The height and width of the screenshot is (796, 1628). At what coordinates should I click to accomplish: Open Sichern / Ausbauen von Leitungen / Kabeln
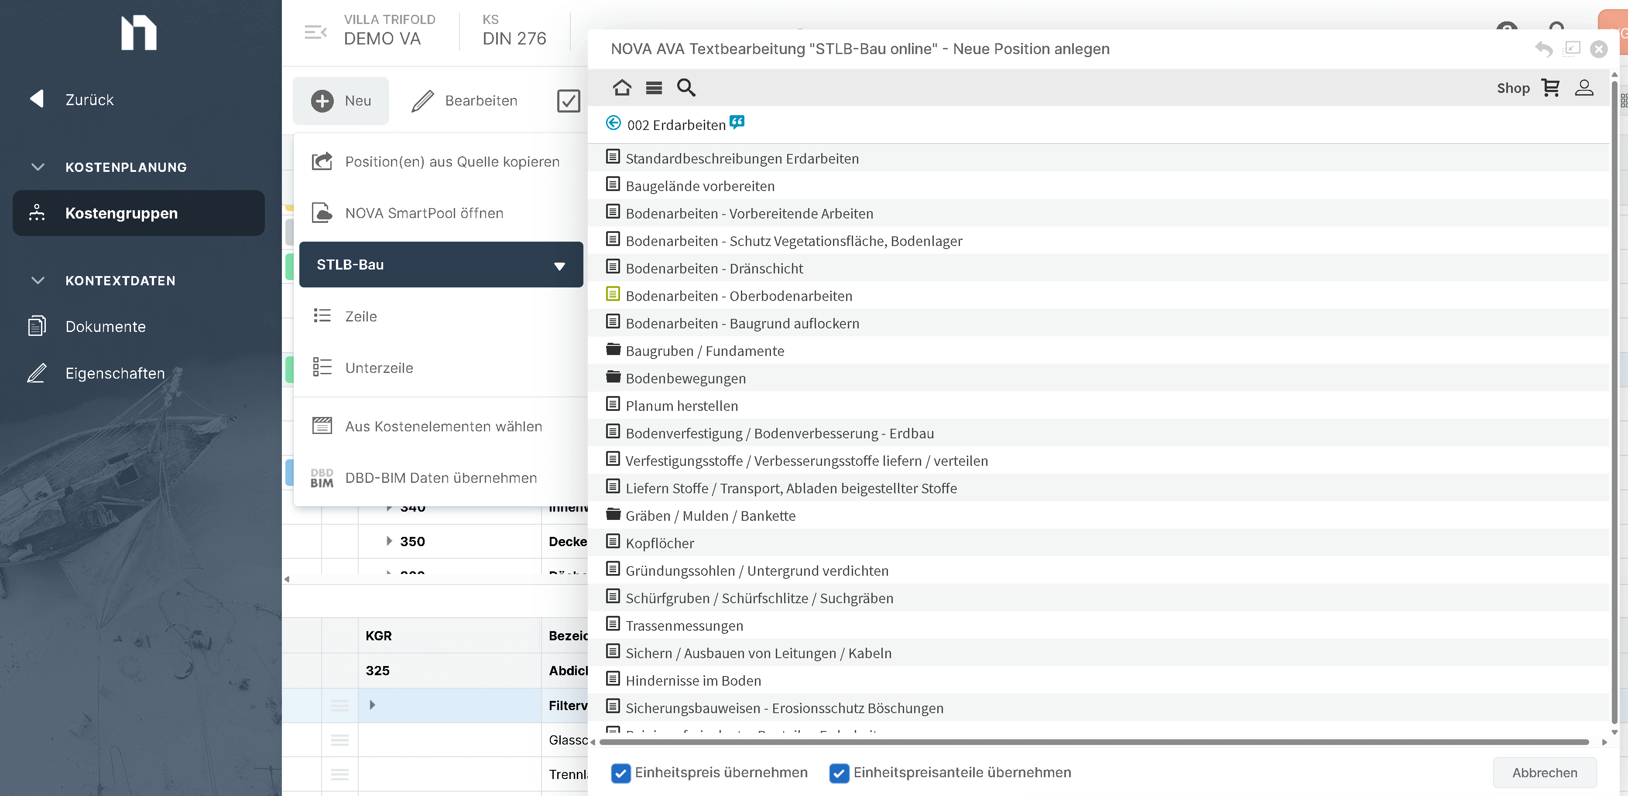(x=758, y=653)
